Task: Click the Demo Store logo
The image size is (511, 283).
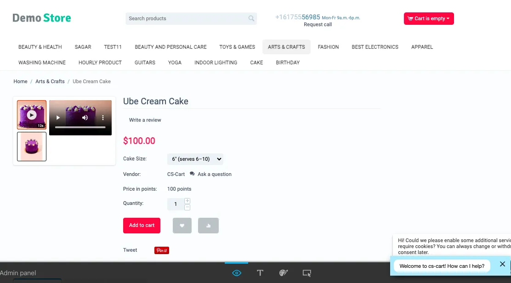Action: (42, 18)
